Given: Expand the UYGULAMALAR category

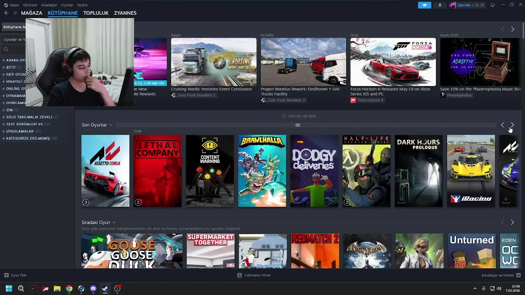Looking at the screenshot, I should click(x=21, y=131).
